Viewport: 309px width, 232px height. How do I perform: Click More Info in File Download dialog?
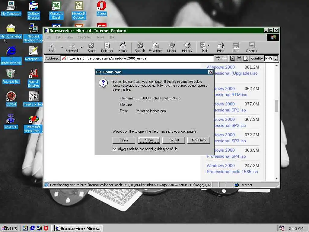[x=199, y=140]
